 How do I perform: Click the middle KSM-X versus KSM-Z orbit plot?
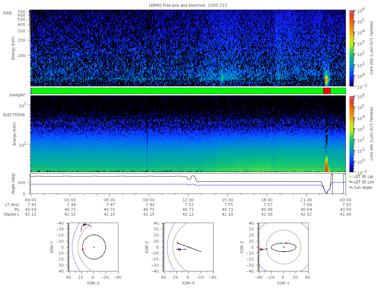coord(188,247)
